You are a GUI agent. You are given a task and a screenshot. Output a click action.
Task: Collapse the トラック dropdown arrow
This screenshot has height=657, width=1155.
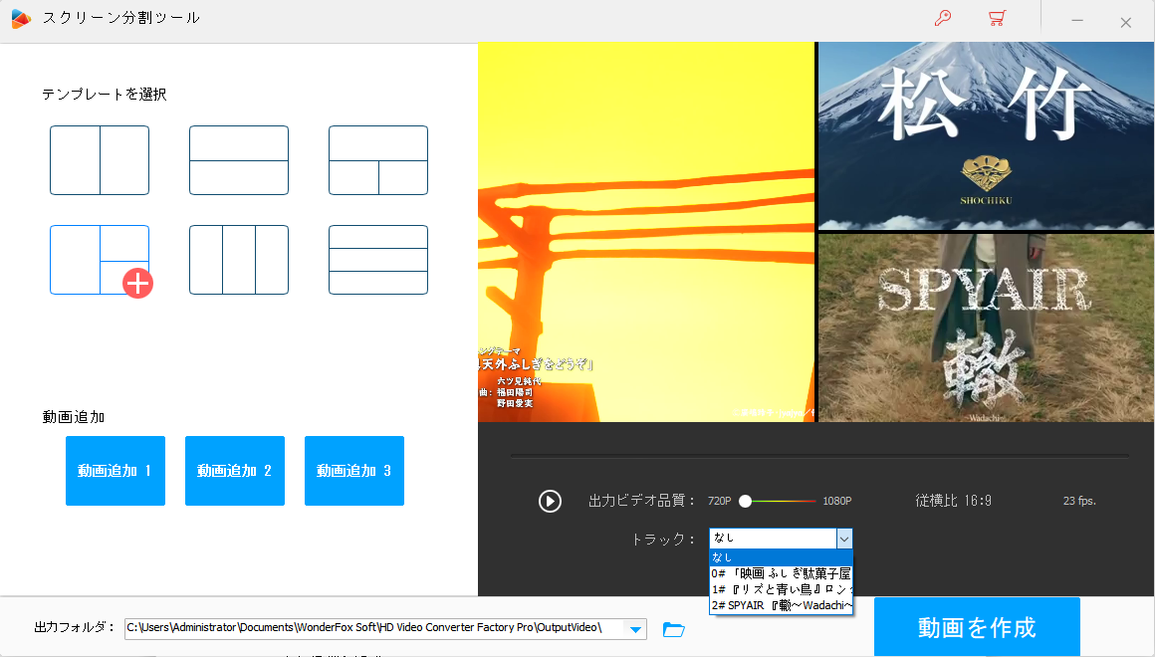tap(844, 539)
